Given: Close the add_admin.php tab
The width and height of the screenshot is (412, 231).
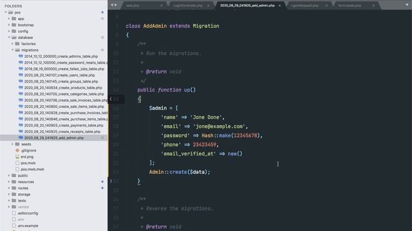Looking at the screenshot, I should pos(279,6).
